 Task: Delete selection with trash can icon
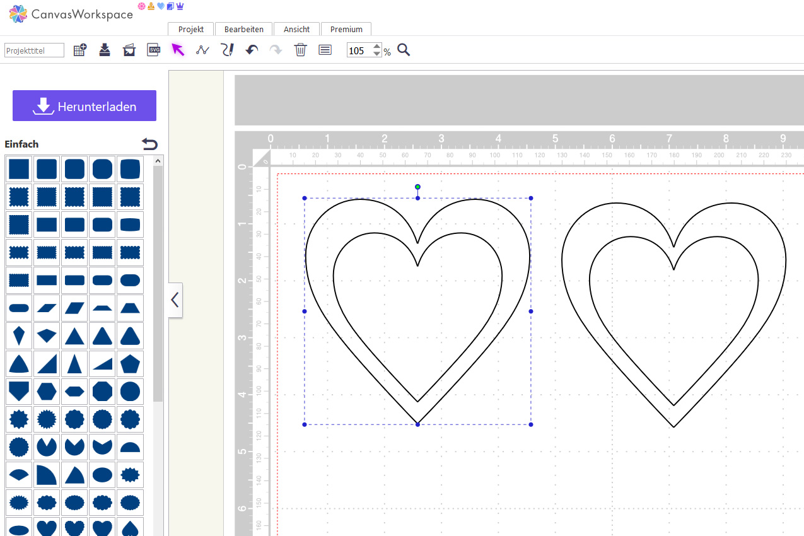click(300, 50)
